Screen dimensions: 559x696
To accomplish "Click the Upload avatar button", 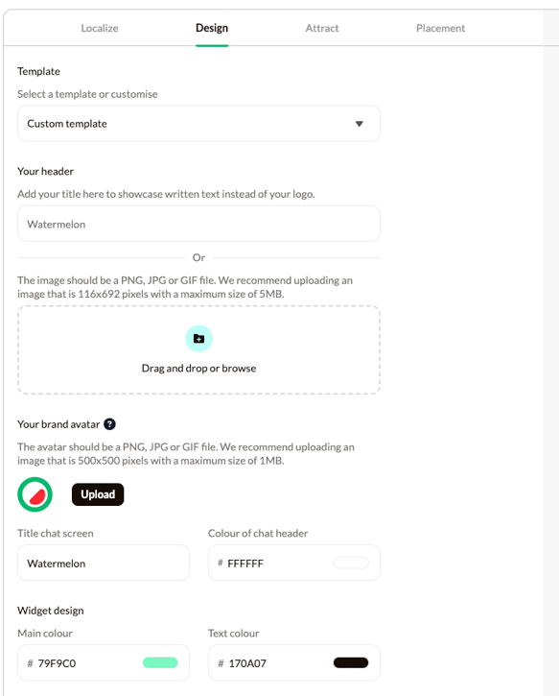I will point(98,494).
